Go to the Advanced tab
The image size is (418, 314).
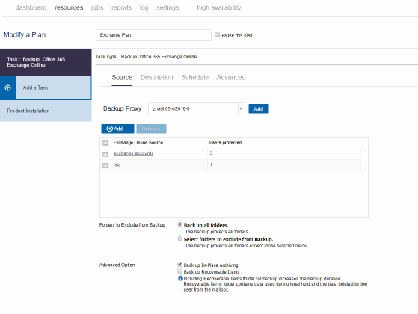[x=231, y=77]
